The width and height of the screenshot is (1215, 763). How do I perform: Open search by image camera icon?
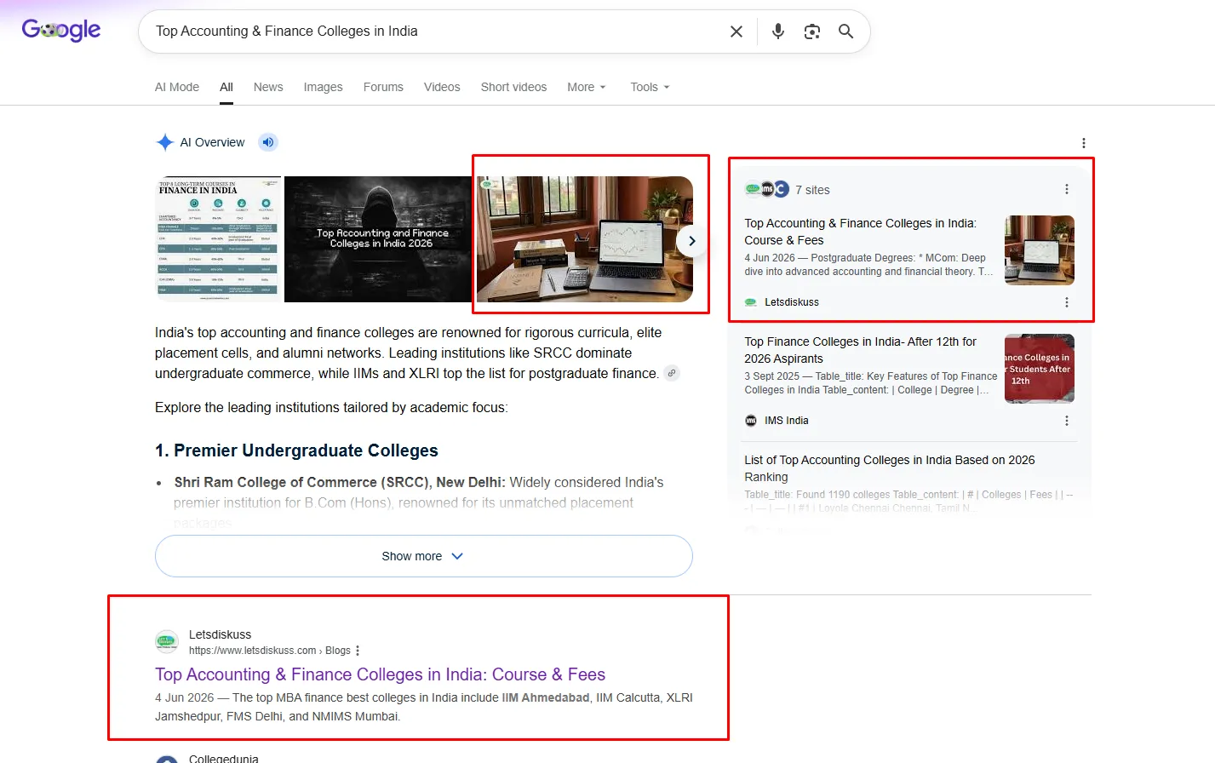click(x=812, y=32)
